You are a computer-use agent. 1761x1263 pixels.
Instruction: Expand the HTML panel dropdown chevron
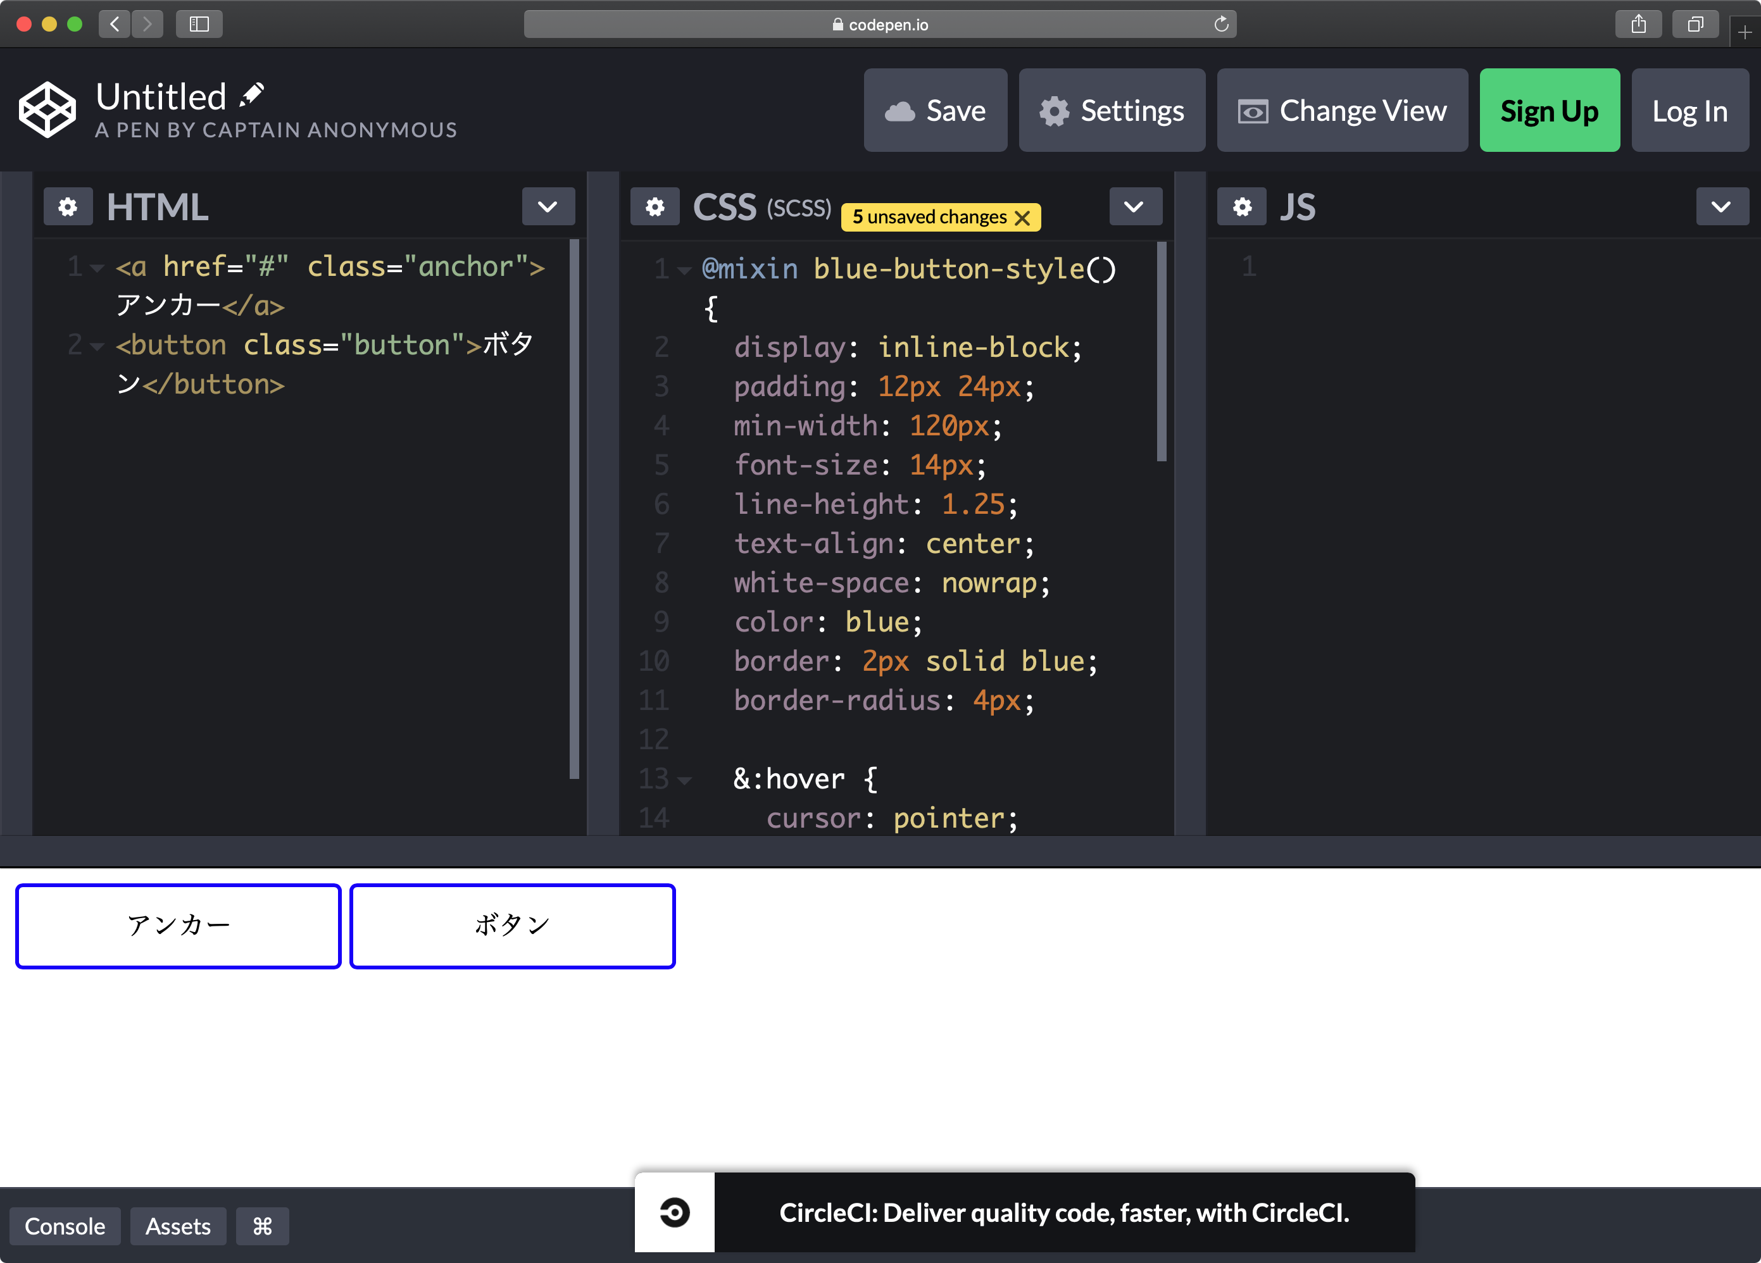[548, 206]
